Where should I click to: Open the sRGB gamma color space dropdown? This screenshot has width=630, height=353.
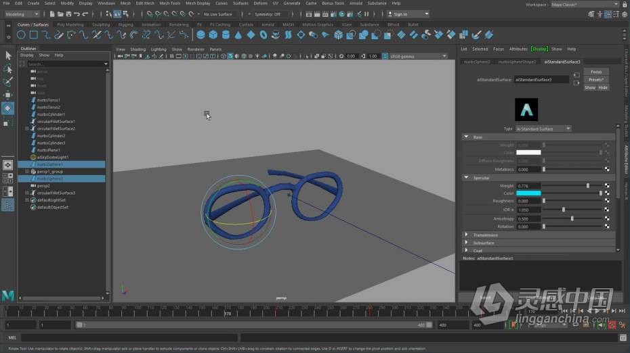[418, 56]
